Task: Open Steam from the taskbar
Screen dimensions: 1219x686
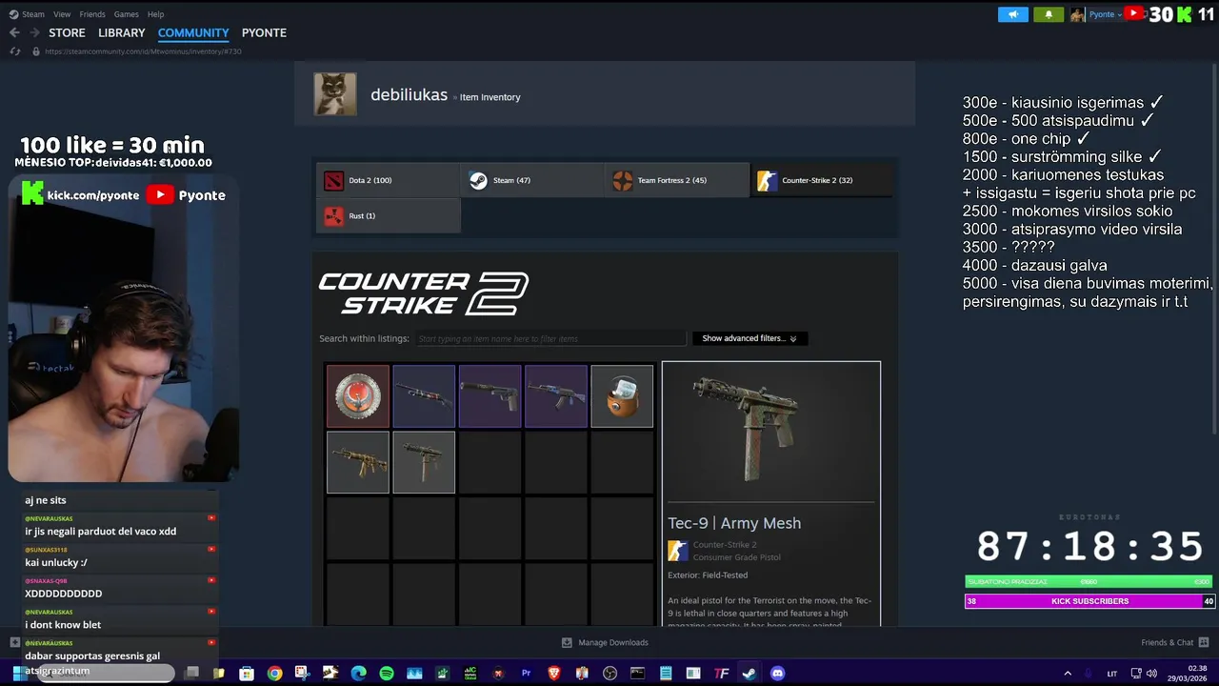Action: [x=749, y=674]
